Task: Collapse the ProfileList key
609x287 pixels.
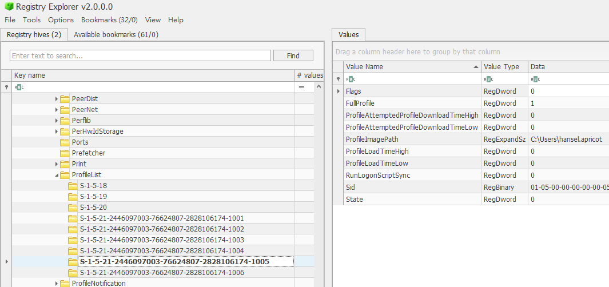Action: tap(57, 175)
